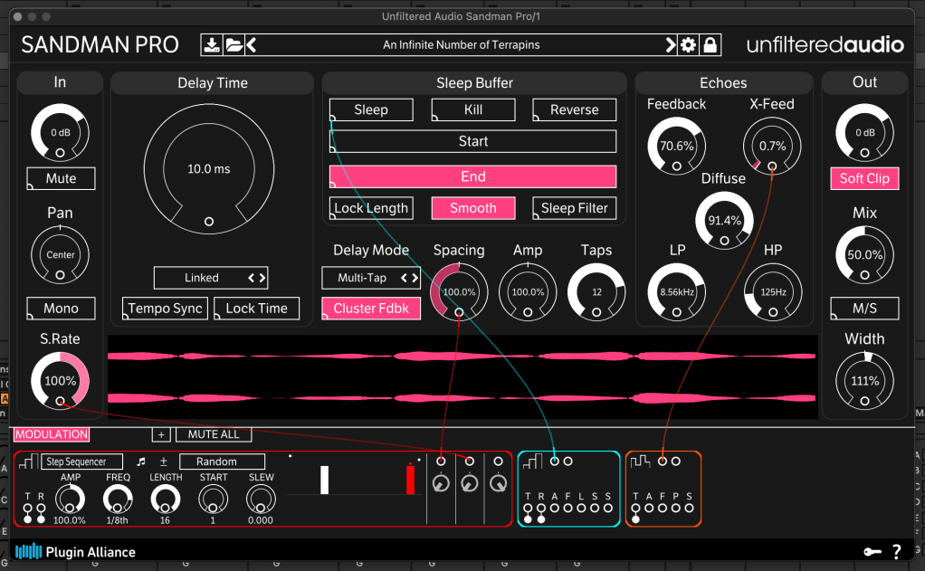This screenshot has width=925, height=571.
Task: Advance to the next preset arrow
Action: tap(671, 45)
